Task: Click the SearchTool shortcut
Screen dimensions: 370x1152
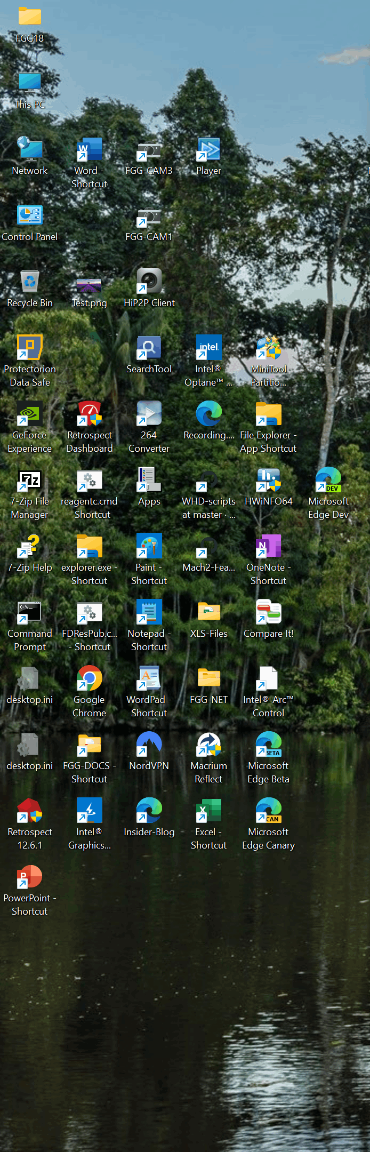Action: coord(149,347)
